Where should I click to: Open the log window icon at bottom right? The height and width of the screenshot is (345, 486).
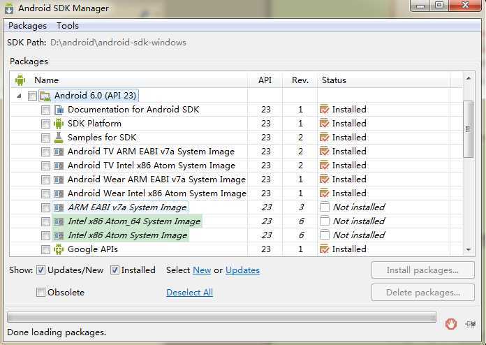471,324
